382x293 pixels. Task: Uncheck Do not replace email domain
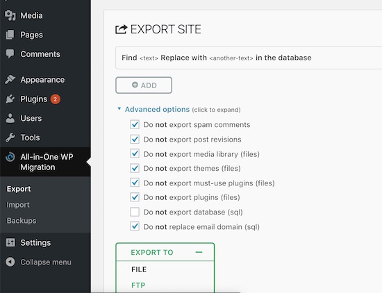coord(135,226)
